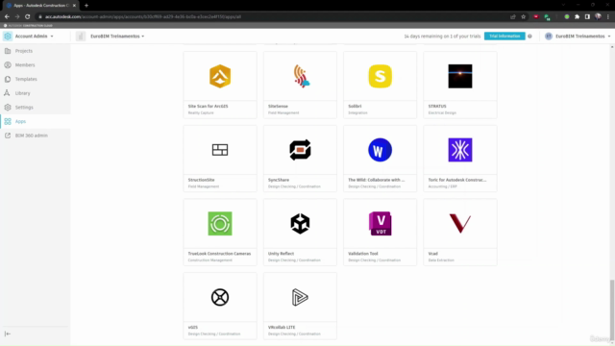The height and width of the screenshot is (346, 615).
Task: Click the Validation Tool title
Action: pyautogui.click(x=363, y=254)
